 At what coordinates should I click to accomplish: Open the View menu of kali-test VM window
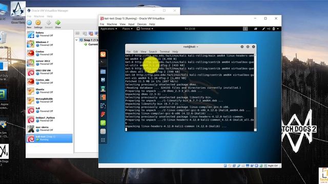(x=122, y=24)
